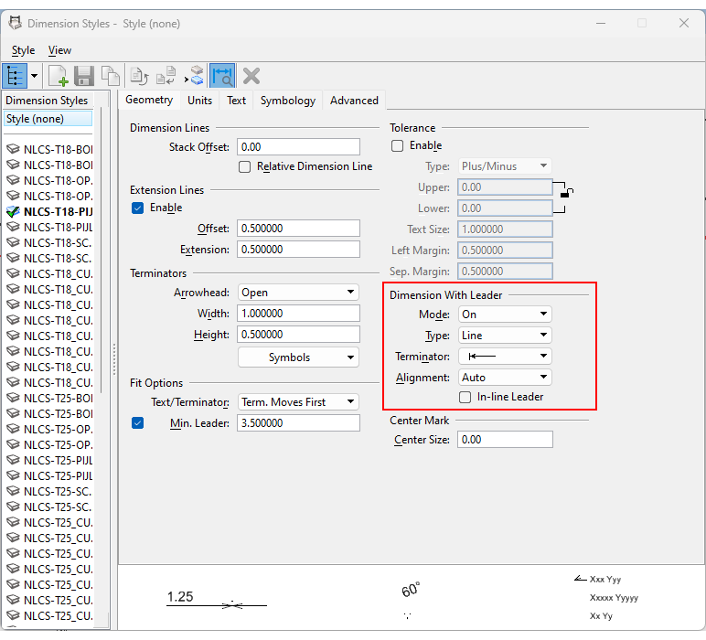Image resolution: width=706 pixels, height=640 pixels.
Task: Select Style (none) in the list
Action: 48,119
